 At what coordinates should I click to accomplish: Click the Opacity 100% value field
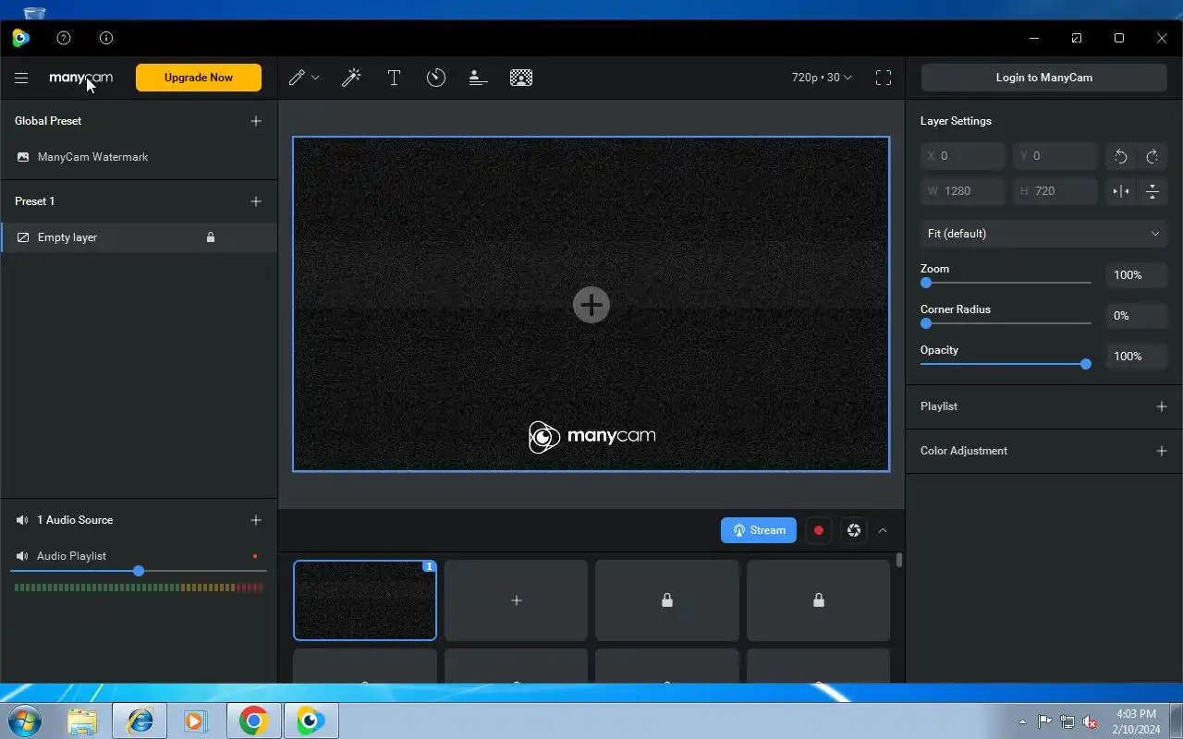click(1137, 357)
